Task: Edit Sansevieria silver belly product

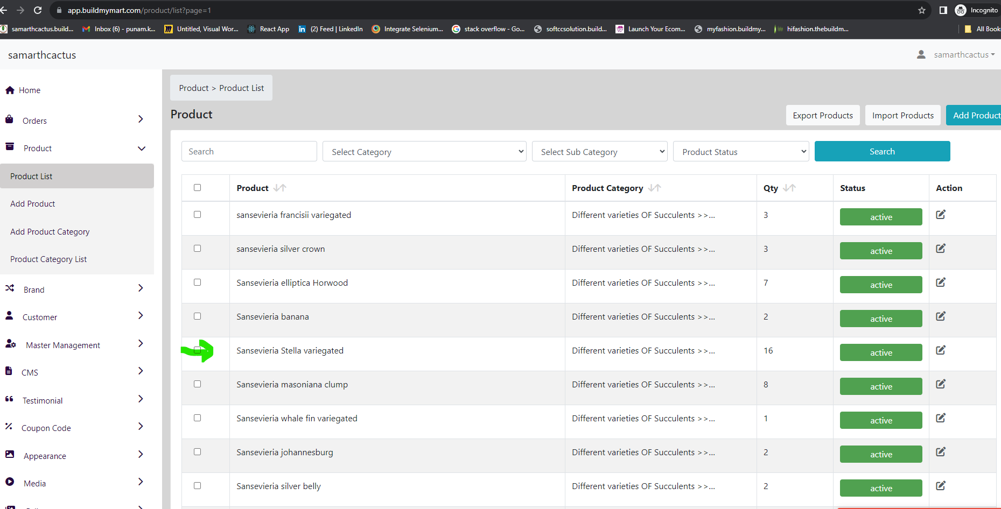Action: click(x=941, y=486)
